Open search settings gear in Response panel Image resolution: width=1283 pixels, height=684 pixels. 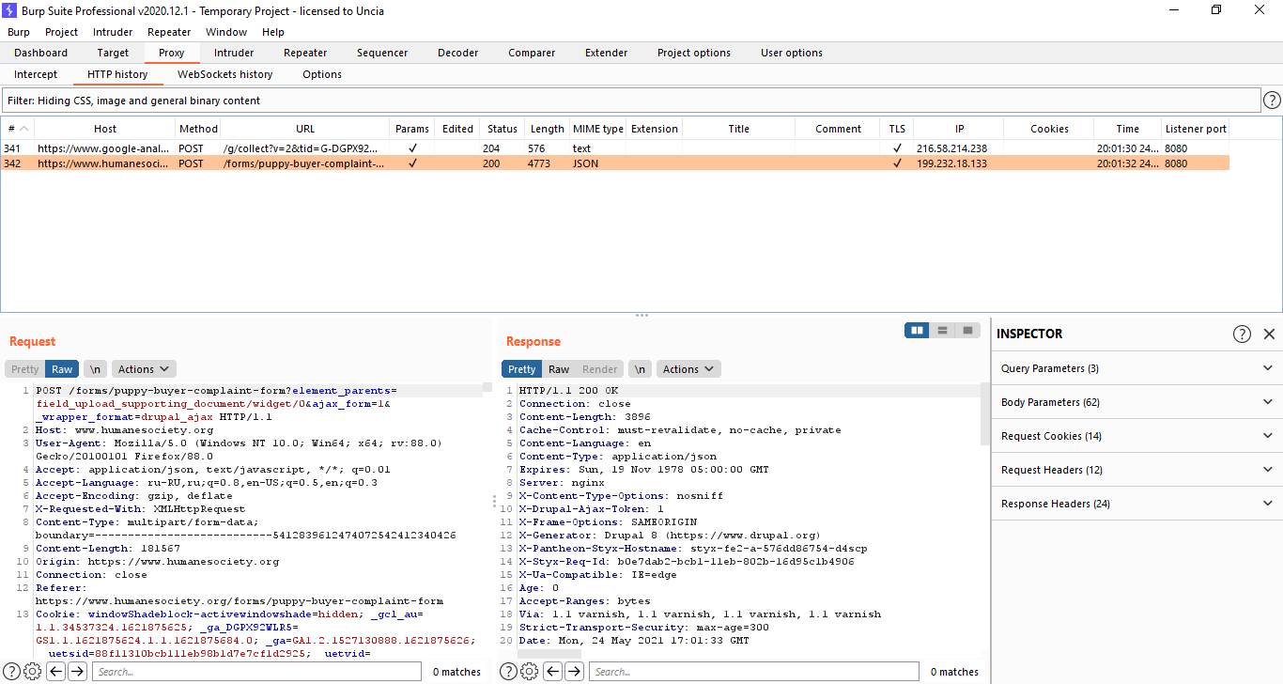point(529,671)
